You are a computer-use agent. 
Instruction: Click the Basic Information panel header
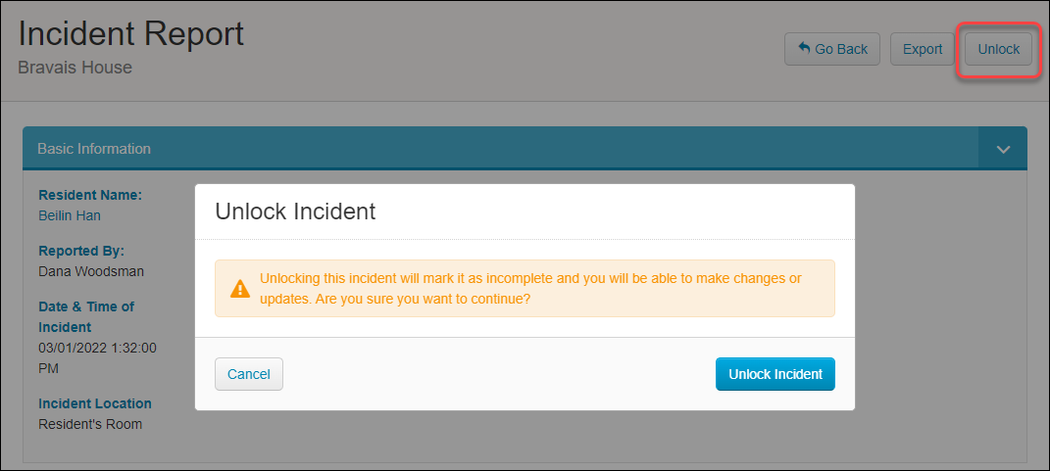tap(500, 149)
